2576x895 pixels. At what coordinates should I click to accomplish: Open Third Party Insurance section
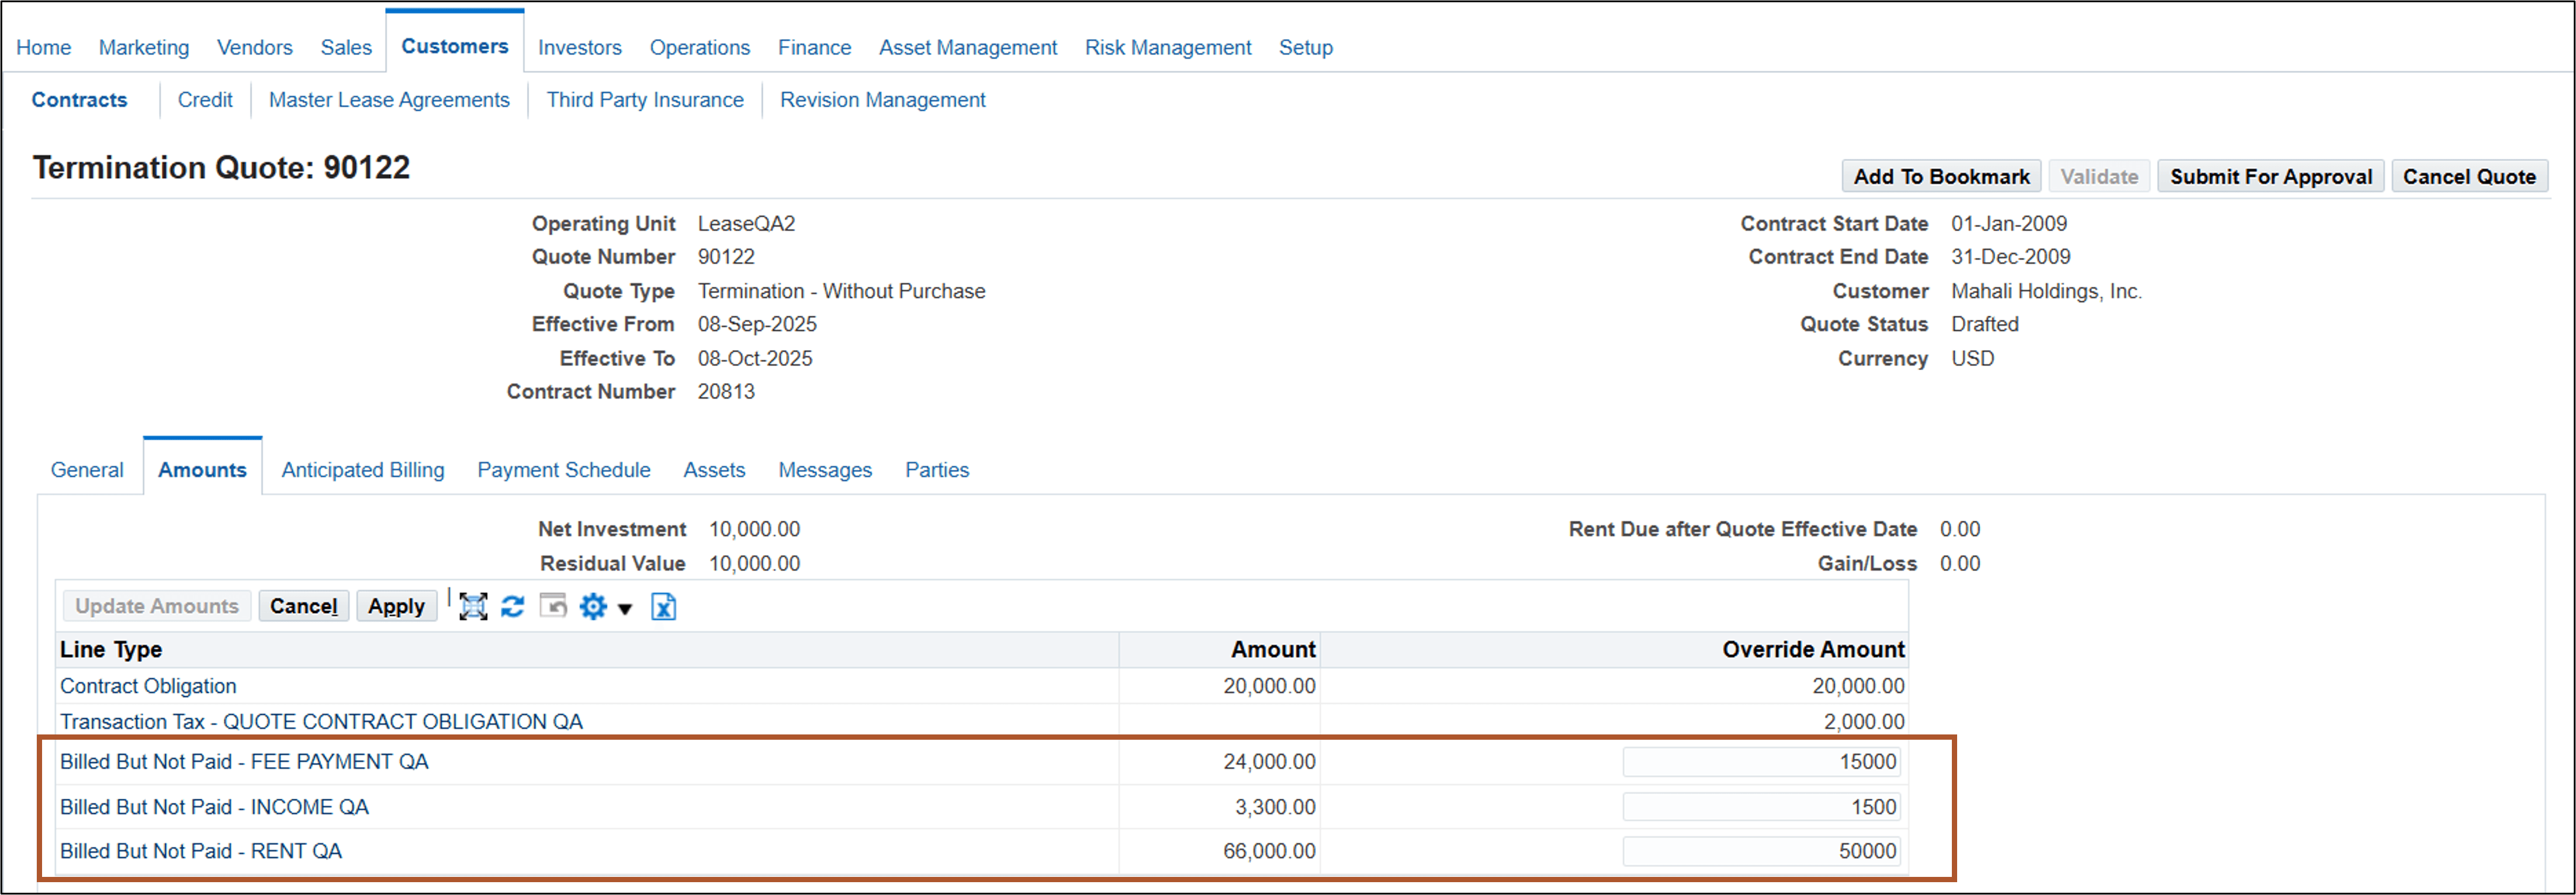[x=645, y=99]
